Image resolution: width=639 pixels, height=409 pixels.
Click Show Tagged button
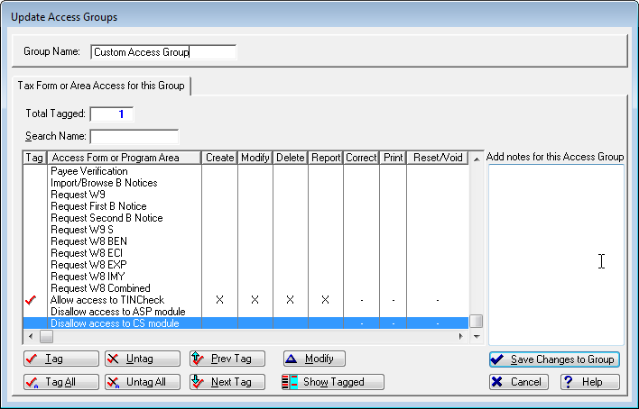pyautogui.click(x=332, y=382)
